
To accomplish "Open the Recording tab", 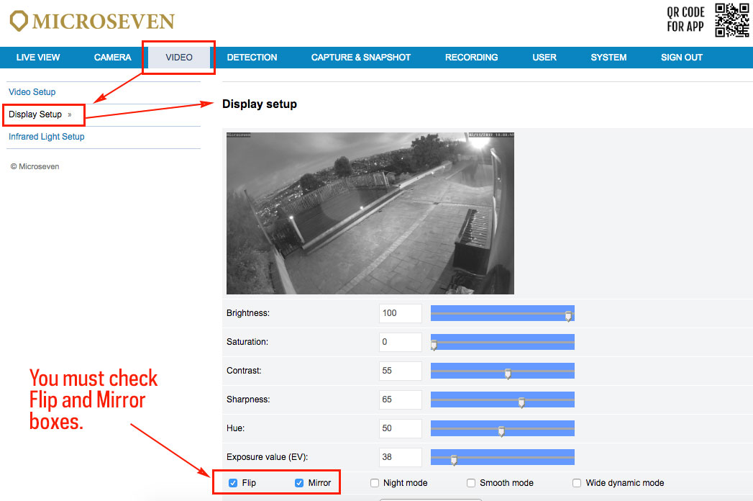I will tap(471, 58).
